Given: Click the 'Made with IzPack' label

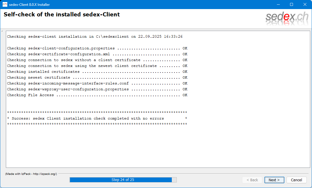Looking at the screenshot, I should (31, 174).
